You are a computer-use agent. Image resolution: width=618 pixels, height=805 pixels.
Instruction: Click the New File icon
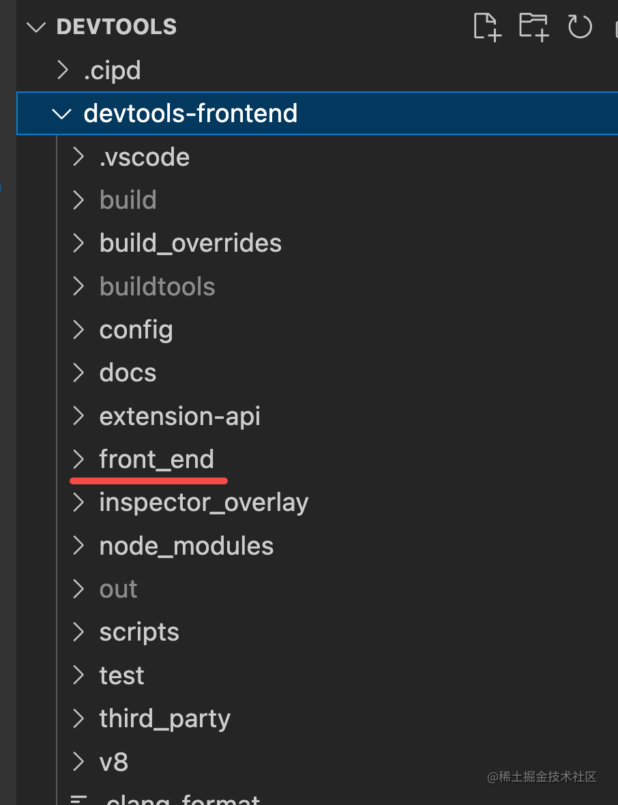click(487, 27)
